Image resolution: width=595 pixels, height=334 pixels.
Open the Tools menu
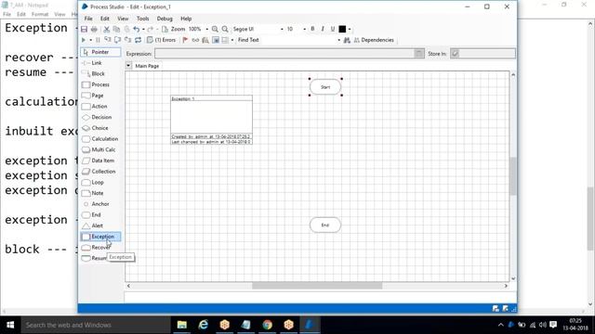(142, 19)
